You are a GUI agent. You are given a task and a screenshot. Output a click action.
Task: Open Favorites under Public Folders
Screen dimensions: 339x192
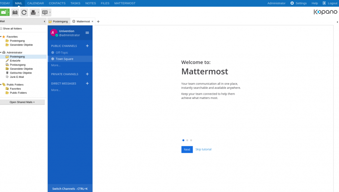[15, 88]
